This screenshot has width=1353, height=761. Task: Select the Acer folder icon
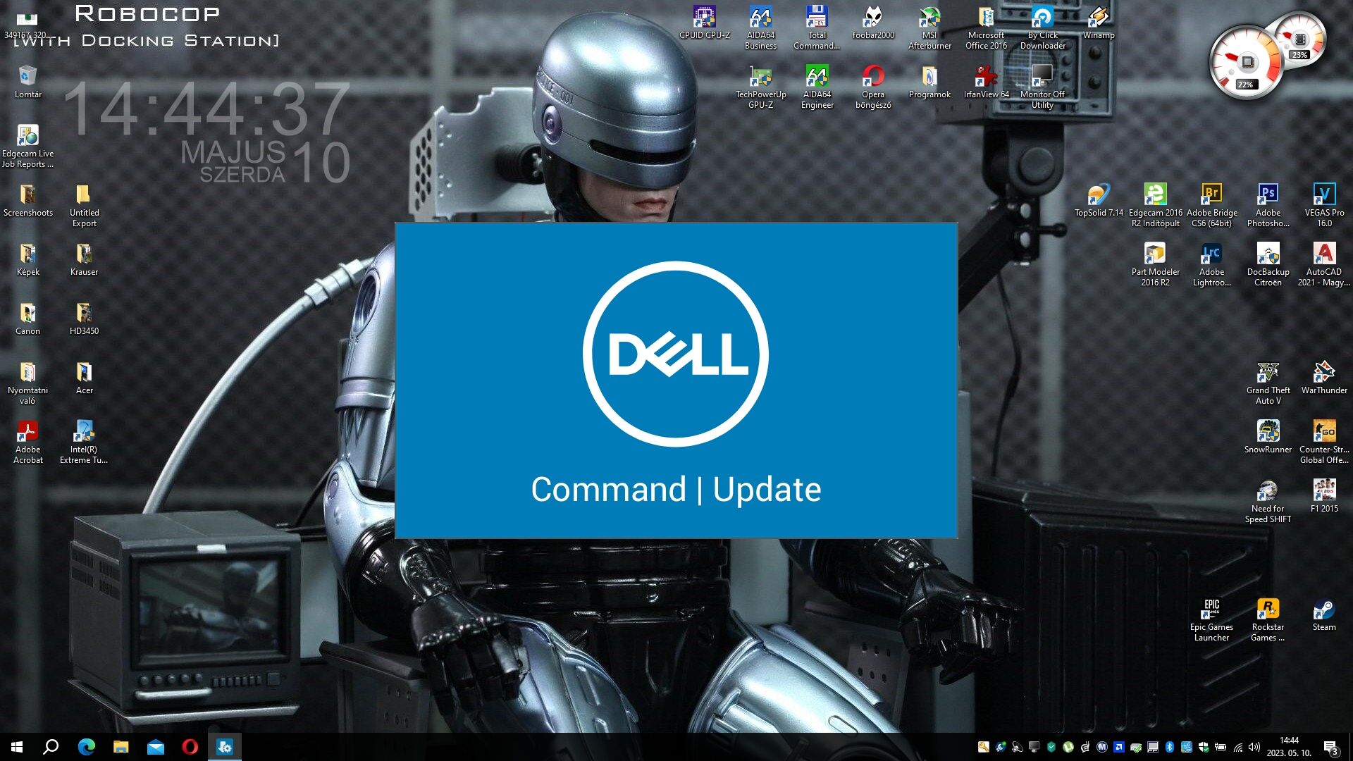click(84, 378)
